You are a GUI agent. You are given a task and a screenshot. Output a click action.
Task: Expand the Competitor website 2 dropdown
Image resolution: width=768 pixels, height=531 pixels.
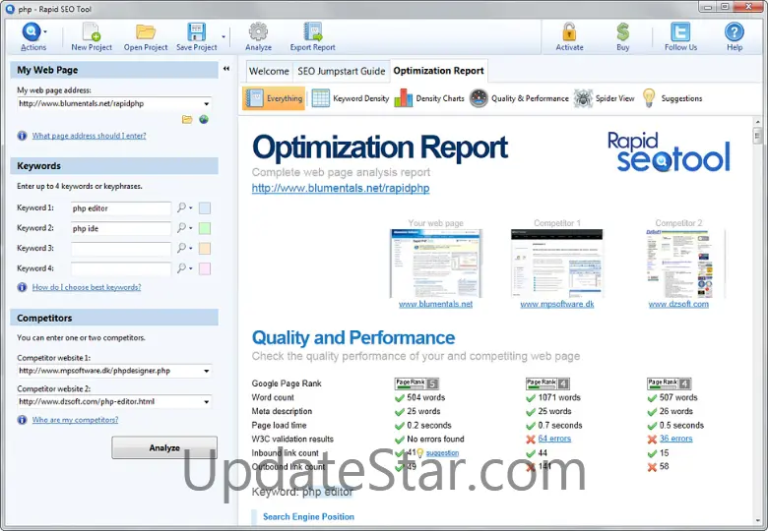(x=206, y=402)
